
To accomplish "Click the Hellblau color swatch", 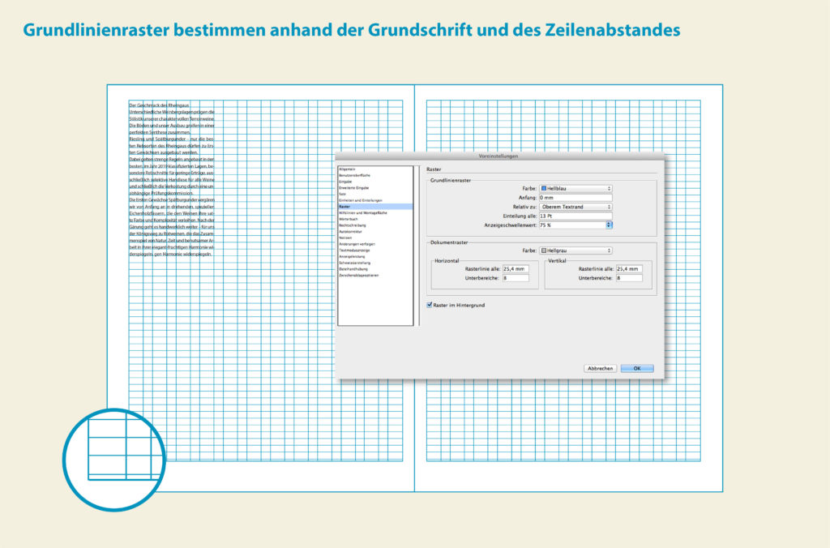I will [543, 188].
